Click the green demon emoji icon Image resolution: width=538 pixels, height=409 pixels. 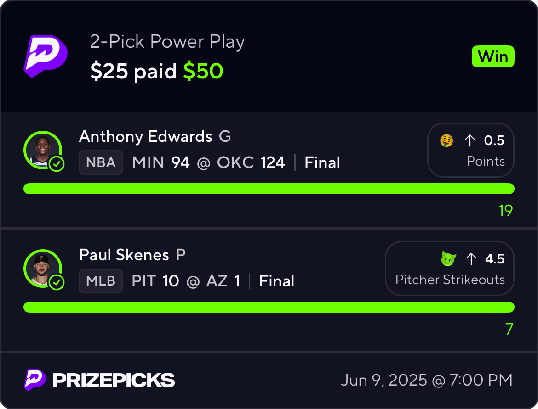(448, 259)
